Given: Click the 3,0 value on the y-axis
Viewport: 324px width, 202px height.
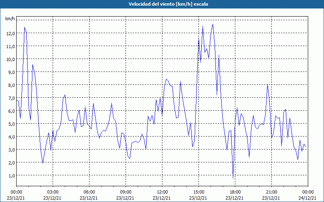Looking at the screenshot, I should [x=11, y=149].
